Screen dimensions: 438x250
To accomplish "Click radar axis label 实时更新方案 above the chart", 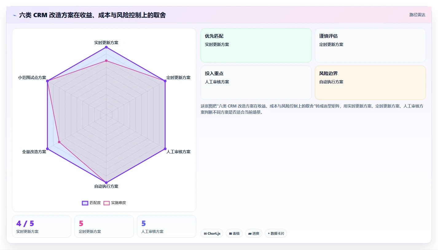I will click(x=106, y=43).
